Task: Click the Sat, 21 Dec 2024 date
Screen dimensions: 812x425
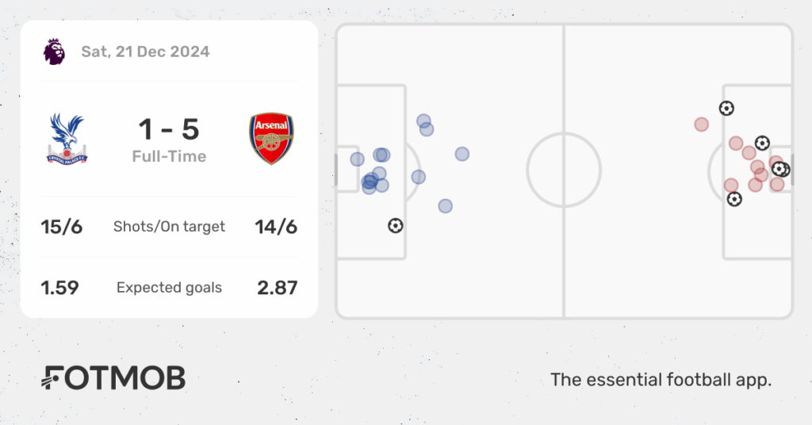Action: [146, 52]
